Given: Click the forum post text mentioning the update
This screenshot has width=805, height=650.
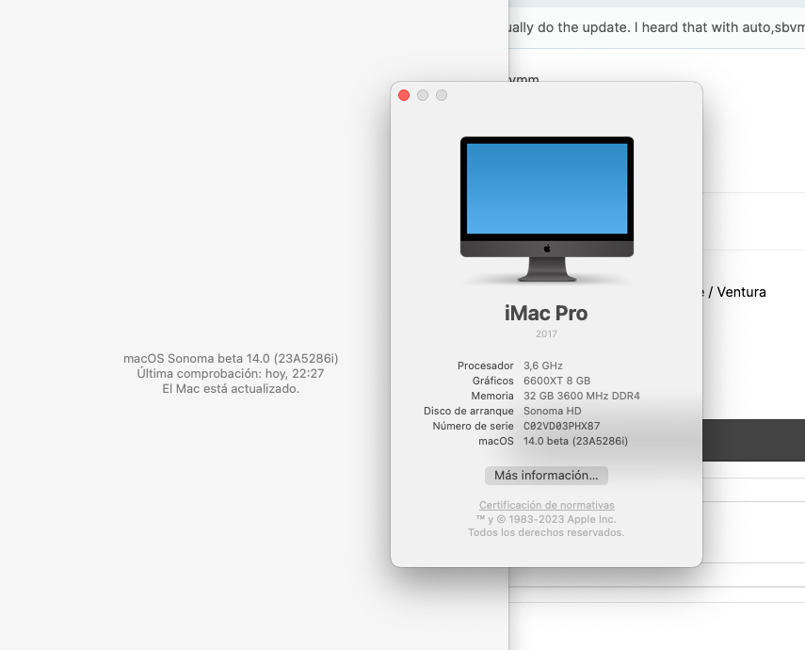Looking at the screenshot, I should tap(656, 27).
